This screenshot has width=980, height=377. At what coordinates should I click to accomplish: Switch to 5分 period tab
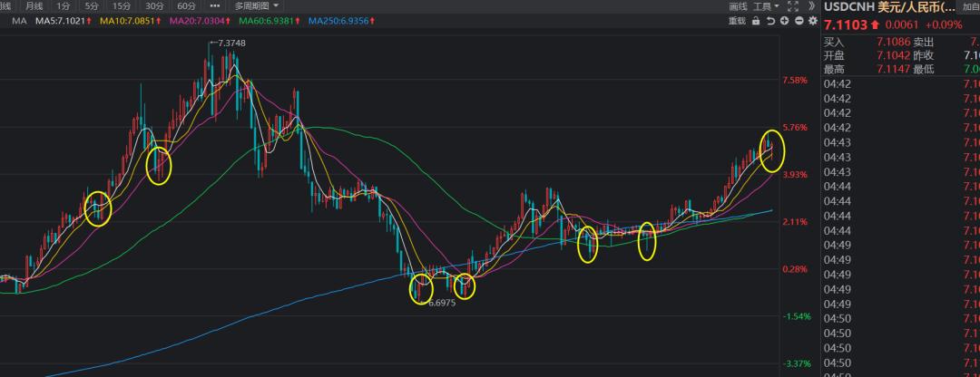click(x=92, y=5)
